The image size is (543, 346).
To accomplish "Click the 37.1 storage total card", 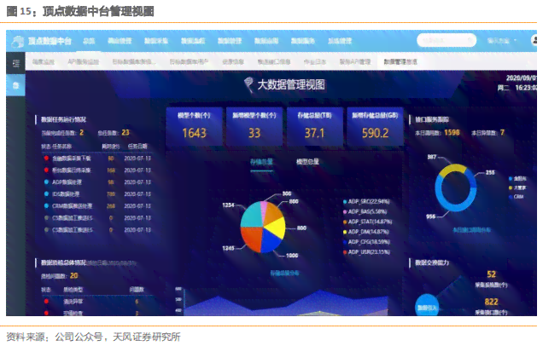I will [x=314, y=126].
